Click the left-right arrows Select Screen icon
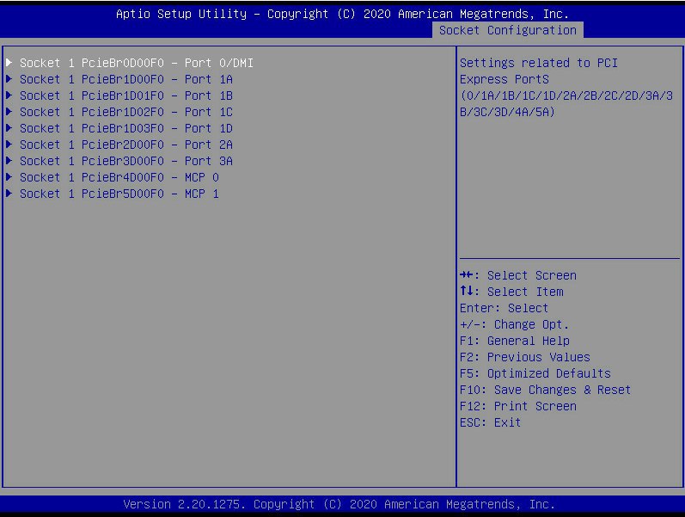Viewport: 685px width, 517px height. pyautogui.click(x=467, y=275)
